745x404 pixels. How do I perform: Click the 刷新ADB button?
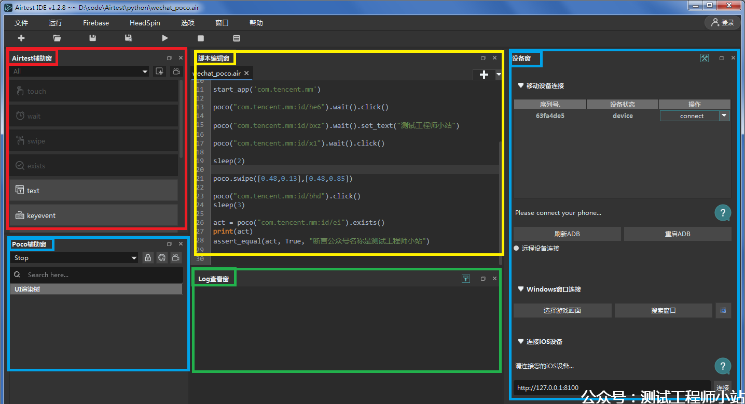(x=567, y=234)
